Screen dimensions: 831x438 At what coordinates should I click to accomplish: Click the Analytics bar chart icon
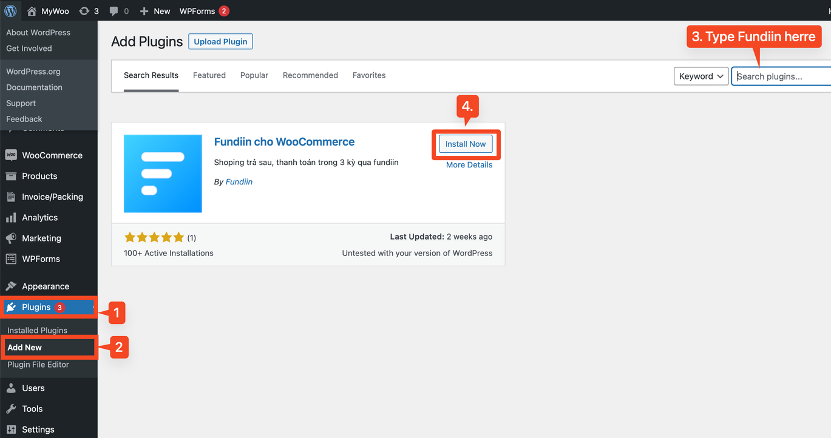click(x=11, y=217)
